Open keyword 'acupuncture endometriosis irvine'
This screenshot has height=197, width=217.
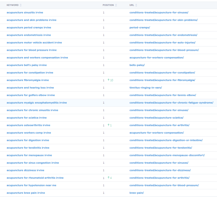coord(29,35)
